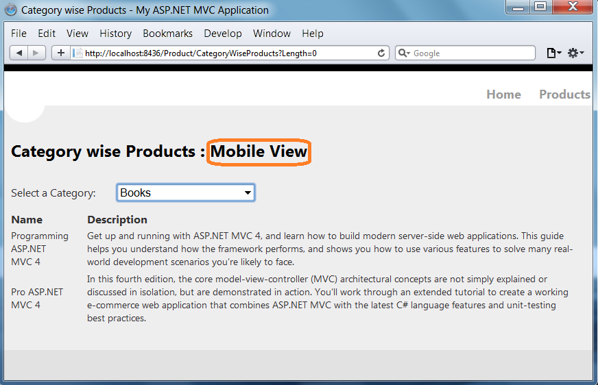Close the browser window

(573, 8)
